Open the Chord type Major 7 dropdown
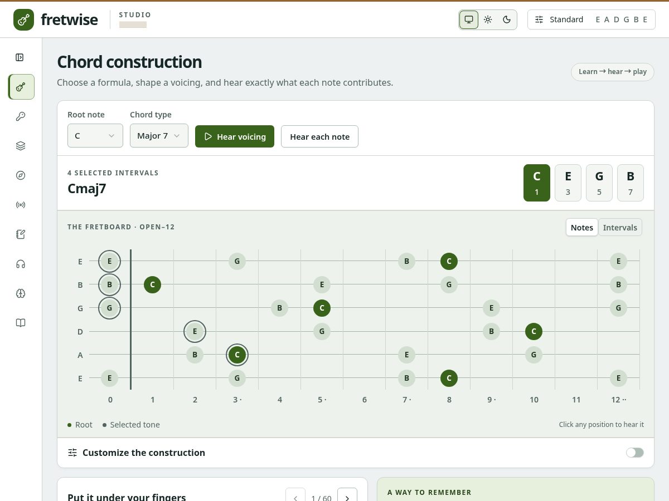669x501 pixels. [x=159, y=136]
